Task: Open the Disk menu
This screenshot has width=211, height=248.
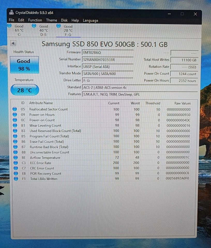Action: (64, 20)
